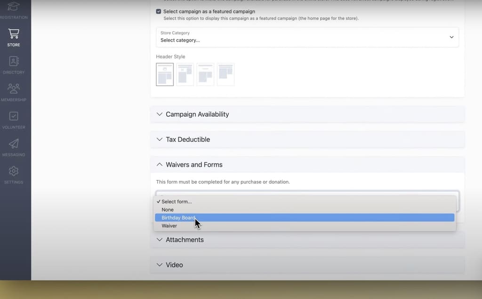
Task: Open the Store cart icon
Action: tap(14, 33)
